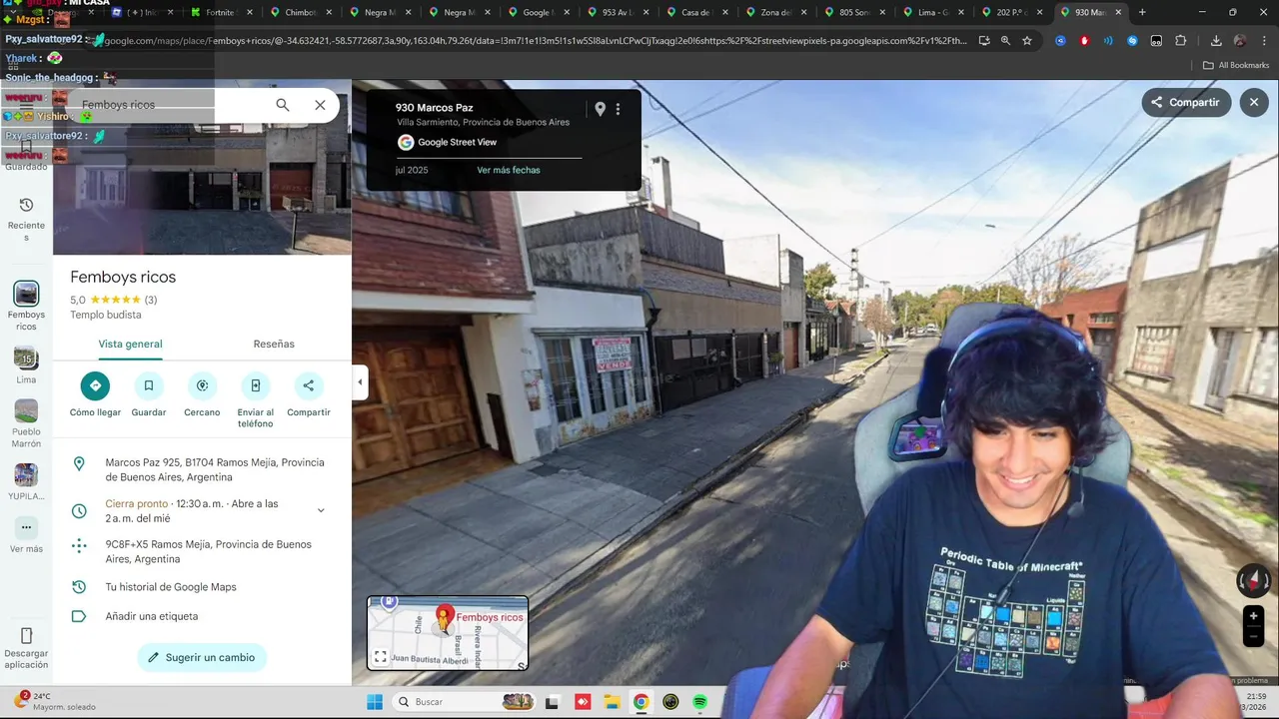Screen dimensions: 1279x719
Task: Click the Cercano nearby icon
Action: (202, 385)
